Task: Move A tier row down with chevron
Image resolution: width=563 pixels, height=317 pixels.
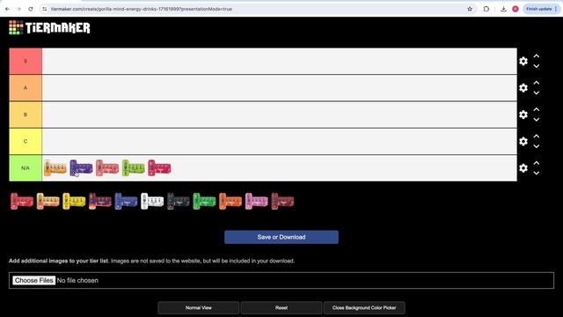Action: (x=536, y=92)
